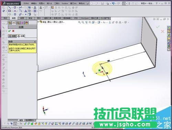This screenshot has height=130, width=172.
Task: Click the confirmation corner green check
Action: point(158,27)
